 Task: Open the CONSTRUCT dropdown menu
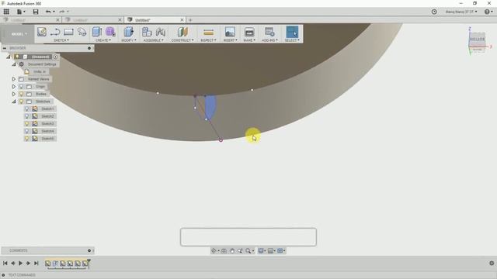point(182,40)
